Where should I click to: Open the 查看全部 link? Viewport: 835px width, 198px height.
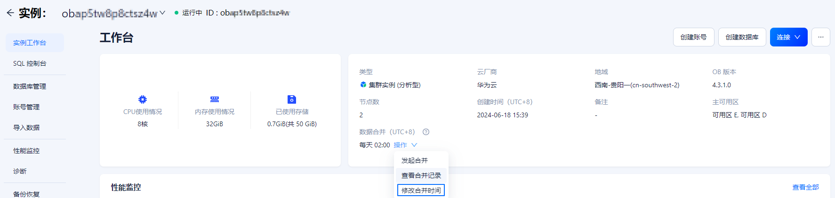(806, 187)
